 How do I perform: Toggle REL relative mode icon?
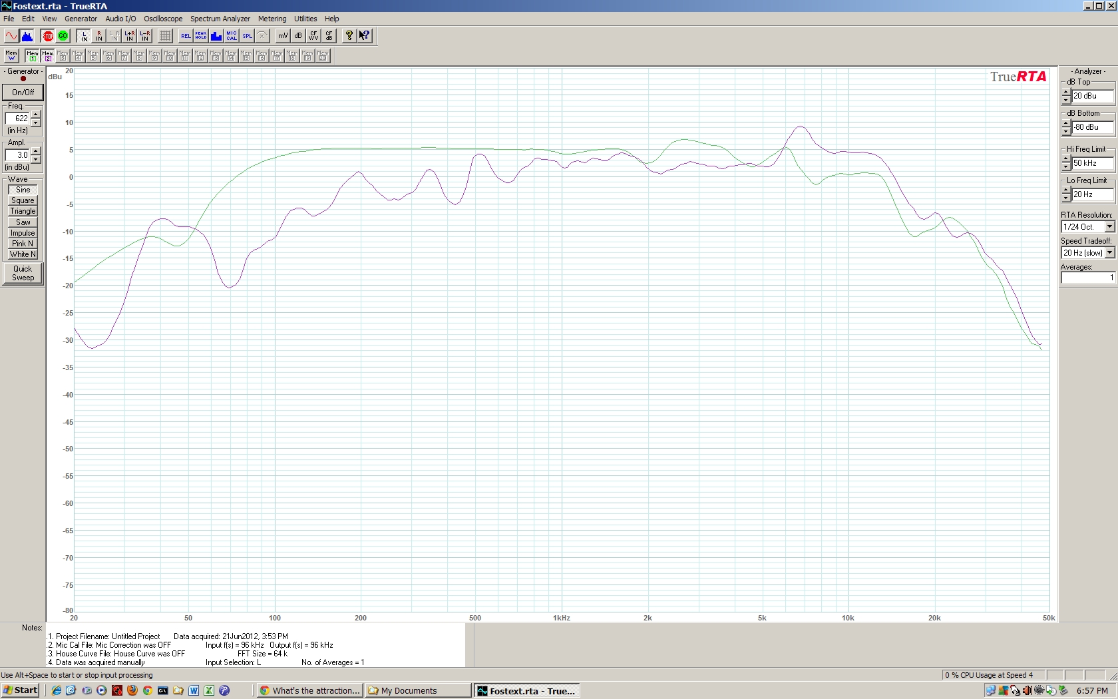(186, 36)
